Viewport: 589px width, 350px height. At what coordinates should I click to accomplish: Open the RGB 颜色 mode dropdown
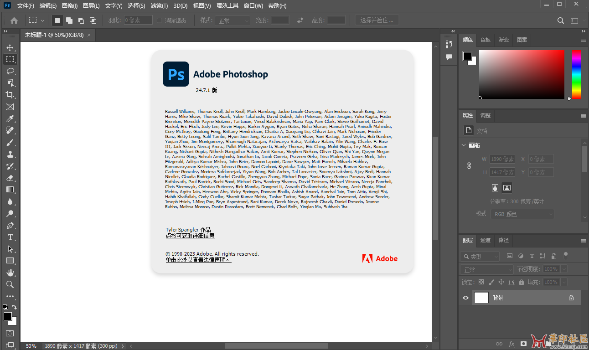522,214
